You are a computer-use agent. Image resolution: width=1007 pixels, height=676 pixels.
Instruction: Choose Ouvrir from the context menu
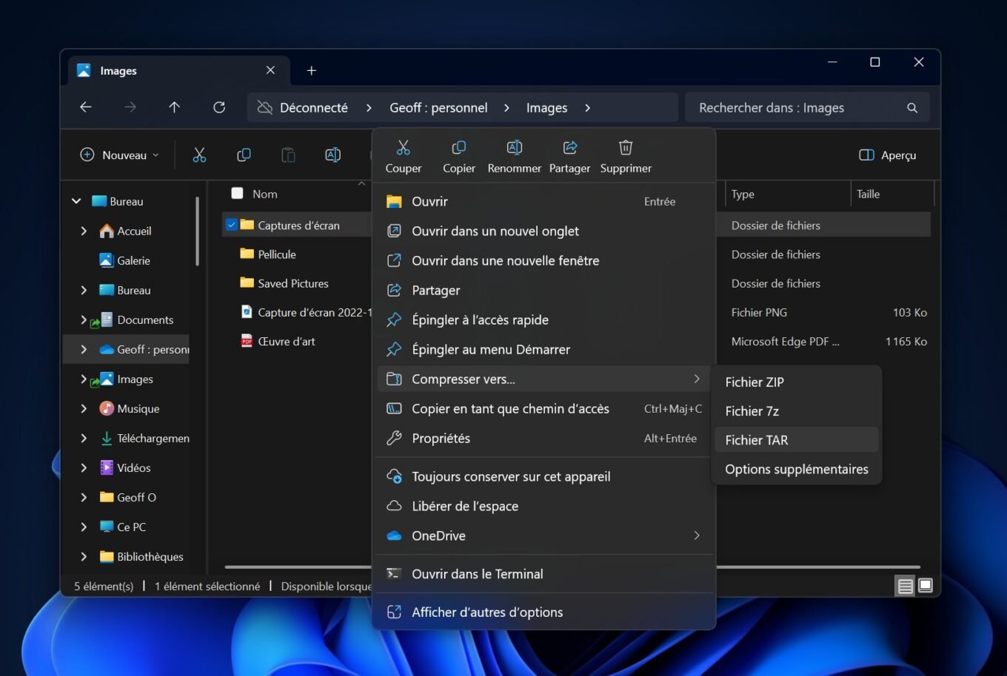click(x=543, y=201)
